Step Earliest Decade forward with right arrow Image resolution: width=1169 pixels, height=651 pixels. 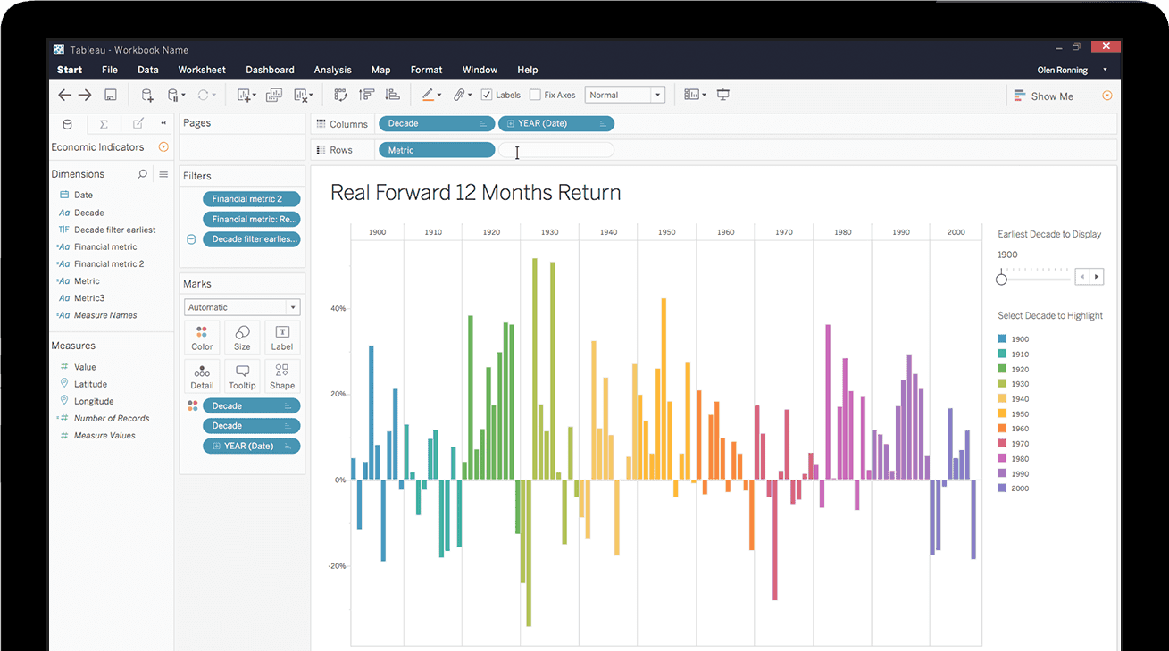[x=1098, y=277]
